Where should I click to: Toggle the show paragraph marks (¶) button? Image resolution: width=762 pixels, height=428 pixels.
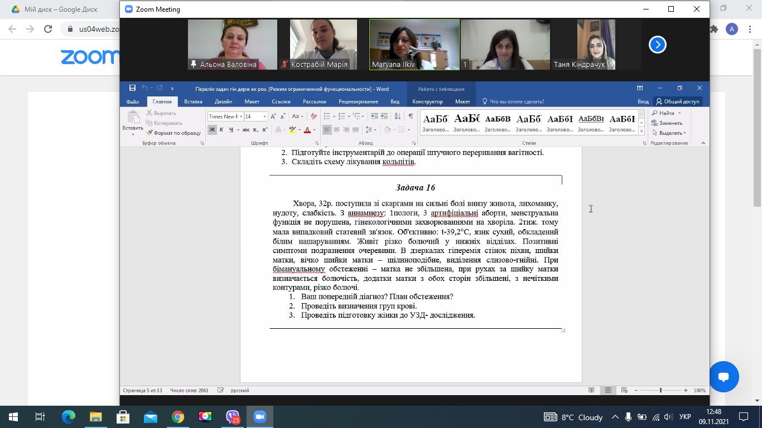411,116
